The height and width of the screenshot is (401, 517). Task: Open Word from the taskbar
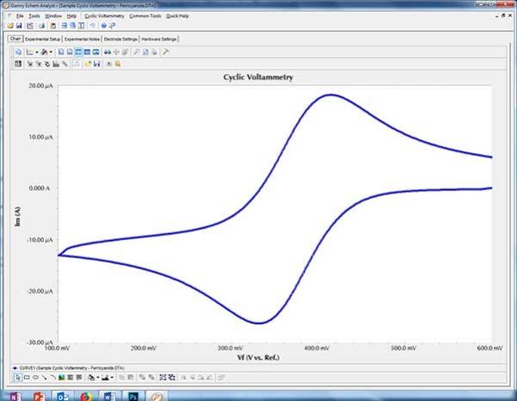pyautogui.click(x=109, y=396)
